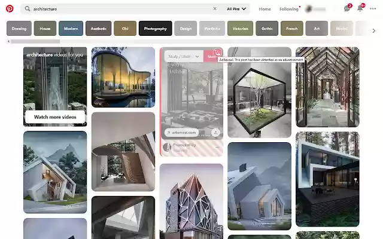Choose the Gothic filter chip

267,28
